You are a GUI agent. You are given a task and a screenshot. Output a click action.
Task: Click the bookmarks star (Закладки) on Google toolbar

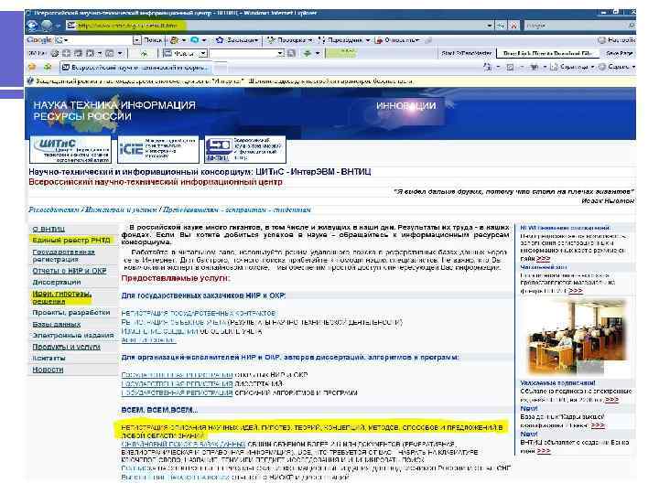pos(220,40)
